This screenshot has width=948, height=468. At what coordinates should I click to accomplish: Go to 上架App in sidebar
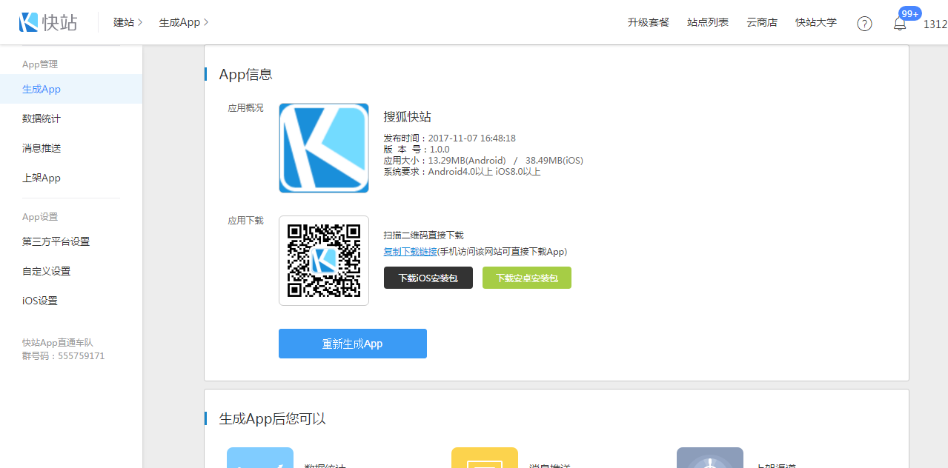42,178
